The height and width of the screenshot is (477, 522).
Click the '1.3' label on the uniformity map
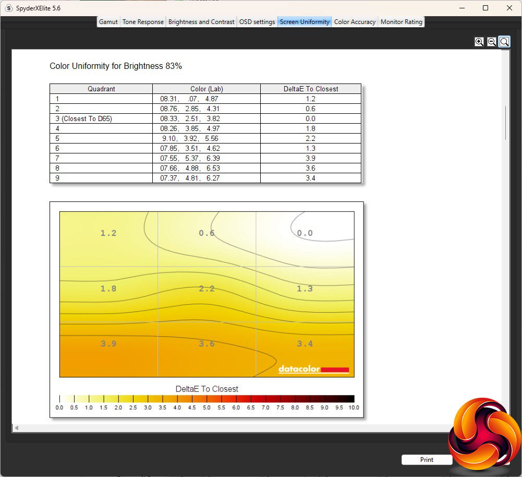pyautogui.click(x=305, y=289)
